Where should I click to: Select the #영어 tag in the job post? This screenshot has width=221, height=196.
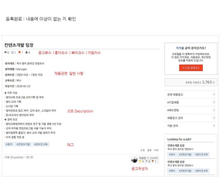(9, 144)
